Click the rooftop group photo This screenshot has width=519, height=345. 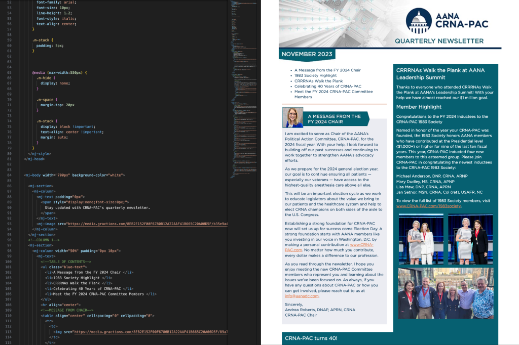446,293
